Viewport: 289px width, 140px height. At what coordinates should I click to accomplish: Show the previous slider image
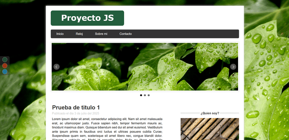[56, 67]
